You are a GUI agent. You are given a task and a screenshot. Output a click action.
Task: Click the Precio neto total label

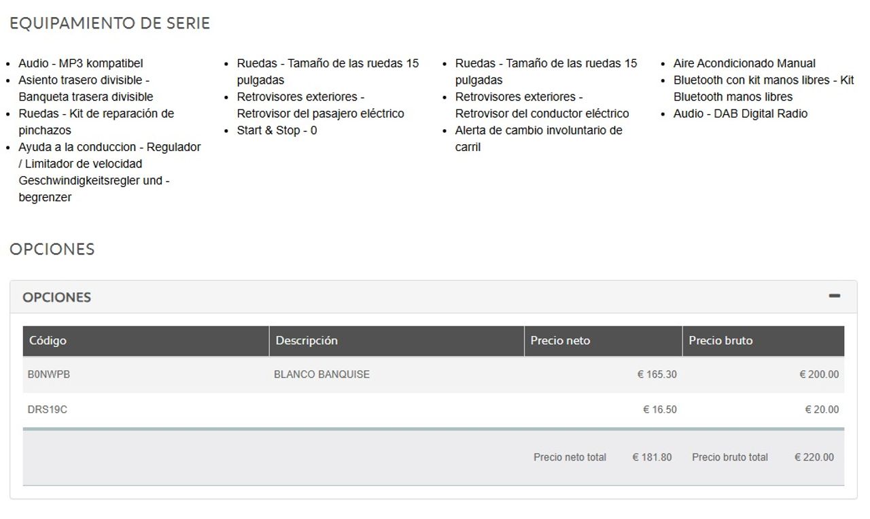(570, 457)
